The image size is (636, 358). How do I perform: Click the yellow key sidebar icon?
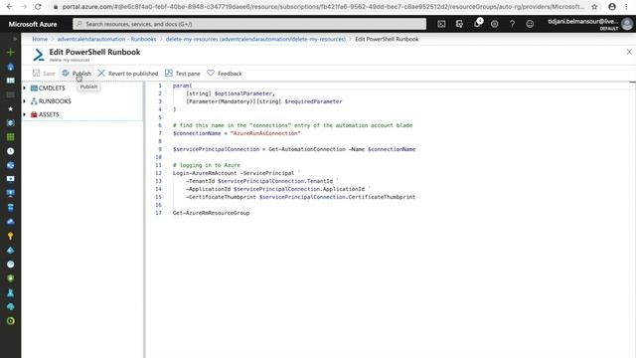tap(11, 236)
